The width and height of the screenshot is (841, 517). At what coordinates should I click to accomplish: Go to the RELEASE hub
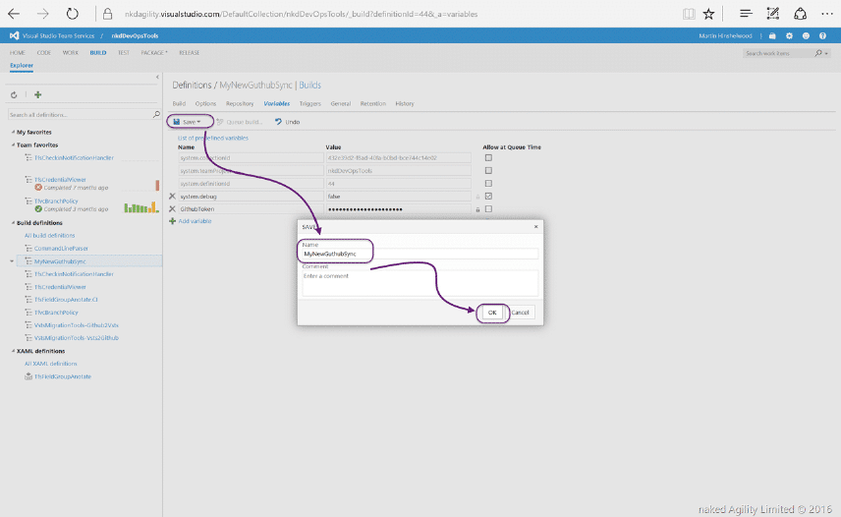tap(190, 52)
